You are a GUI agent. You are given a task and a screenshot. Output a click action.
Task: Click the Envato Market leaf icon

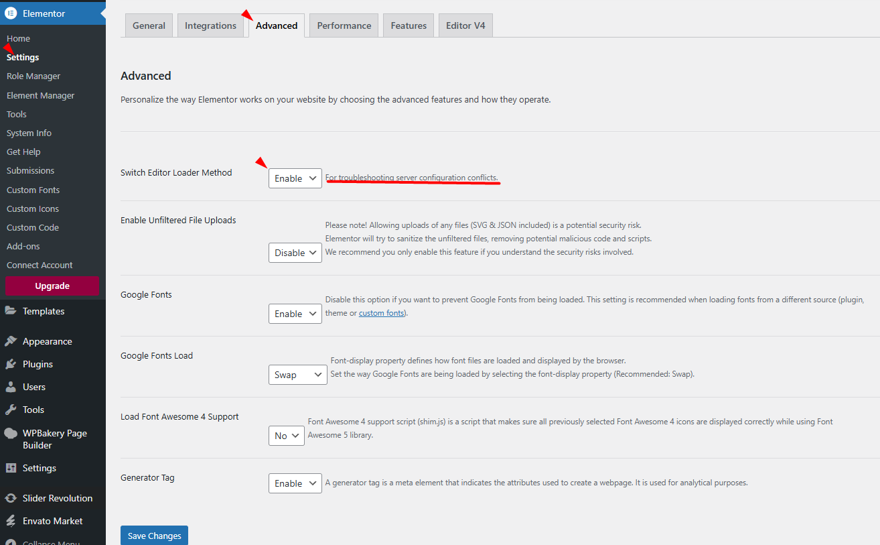click(x=11, y=521)
